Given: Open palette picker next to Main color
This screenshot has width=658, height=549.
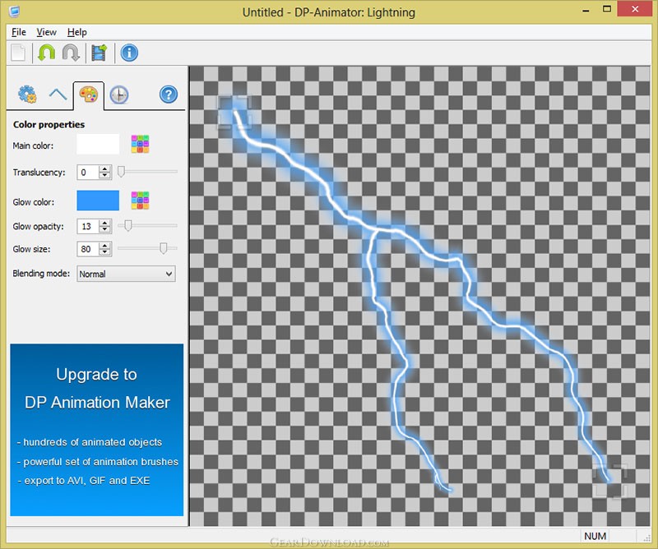Looking at the screenshot, I should [x=140, y=145].
